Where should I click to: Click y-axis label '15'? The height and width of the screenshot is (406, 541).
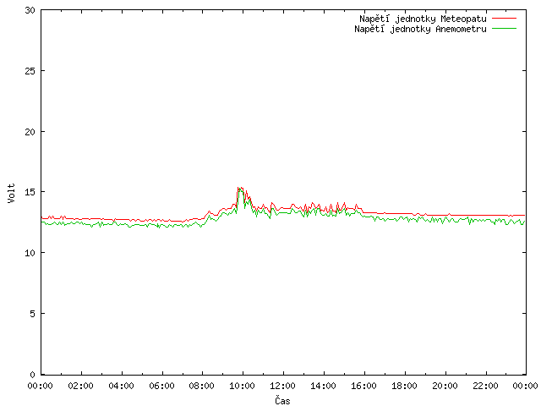[30, 192]
